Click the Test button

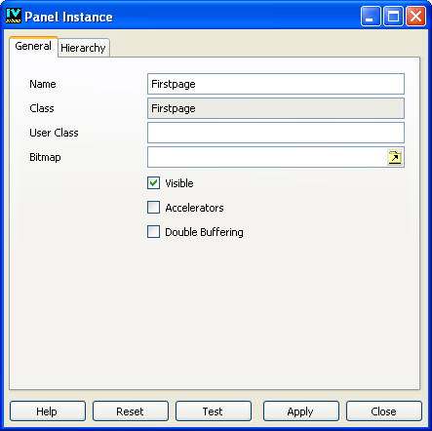coord(214,411)
